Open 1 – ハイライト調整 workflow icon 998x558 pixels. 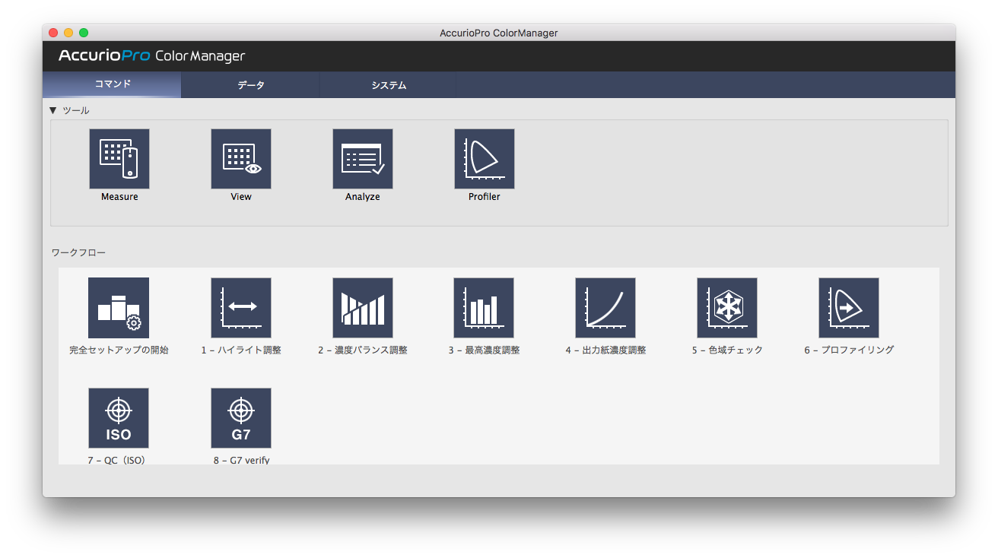pyautogui.click(x=241, y=308)
